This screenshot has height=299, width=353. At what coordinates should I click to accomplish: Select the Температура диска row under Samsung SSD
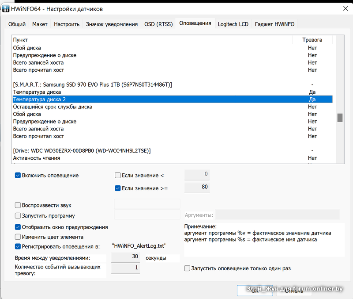37,92
